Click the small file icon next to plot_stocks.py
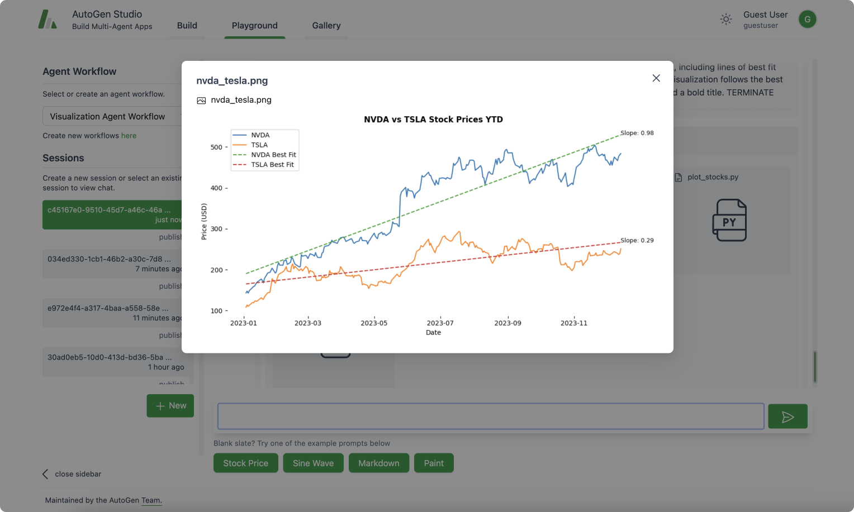854x512 pixels. tap(679, 177)
